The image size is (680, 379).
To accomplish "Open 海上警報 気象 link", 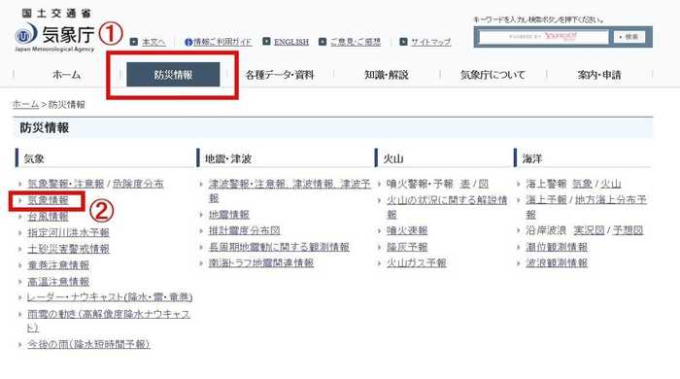I will pyautogui.click(x=582, y=184).
